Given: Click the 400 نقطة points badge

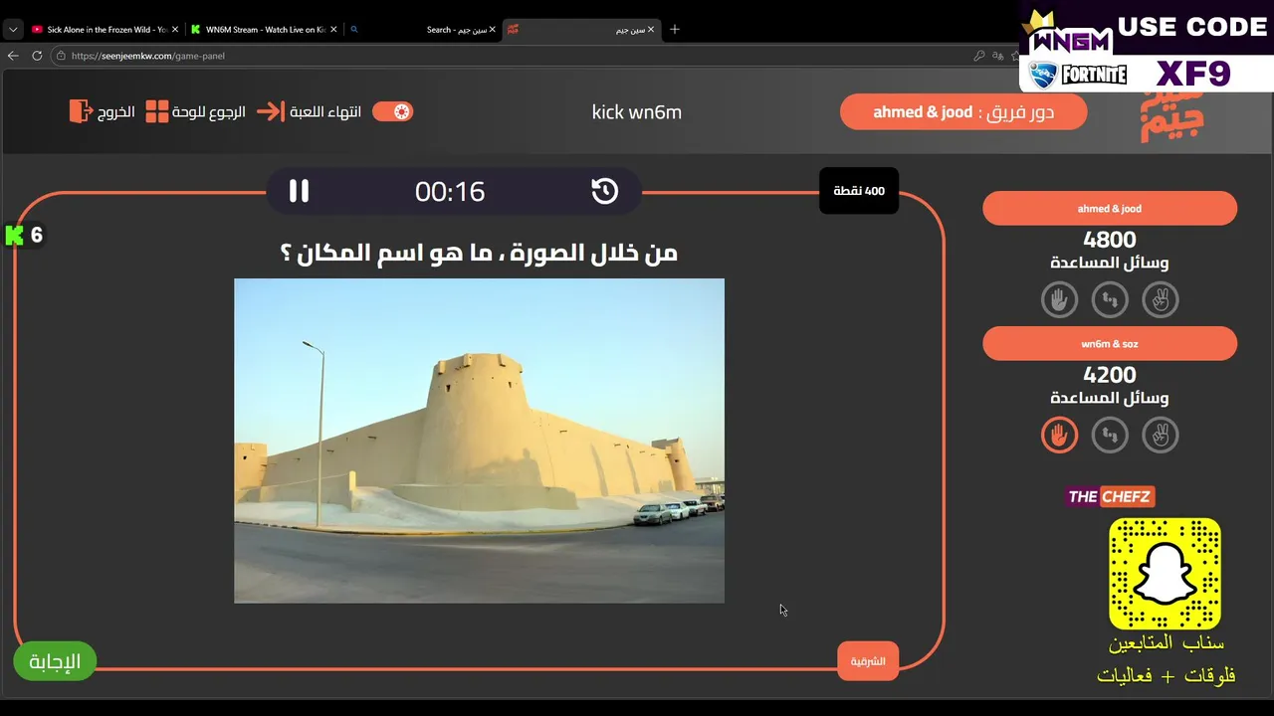Looking at the screenshot, I should point(859,191).
